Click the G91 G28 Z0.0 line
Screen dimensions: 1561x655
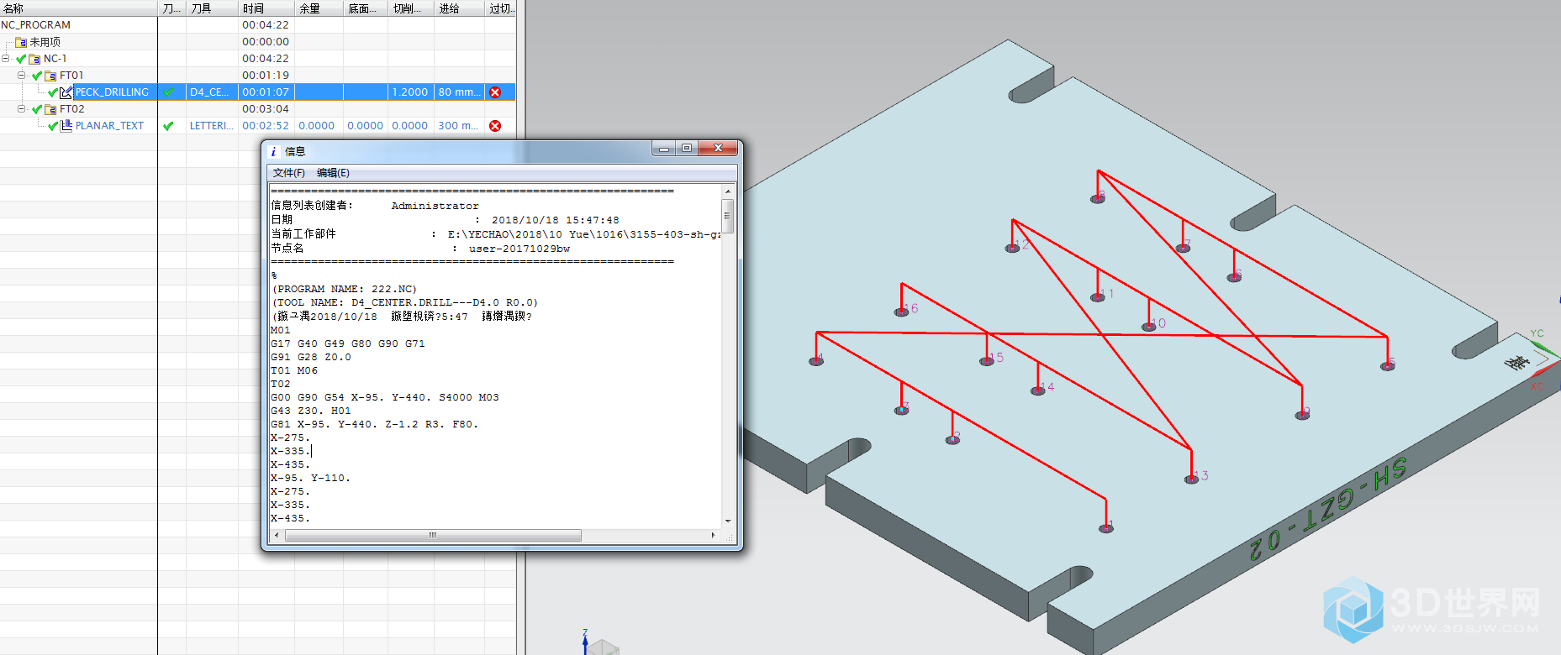pyautogui.click(x=310, y=357)
